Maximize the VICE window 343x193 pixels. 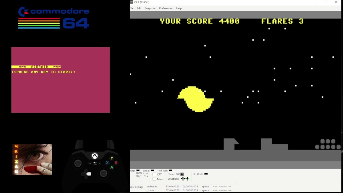tap(326, 2)
